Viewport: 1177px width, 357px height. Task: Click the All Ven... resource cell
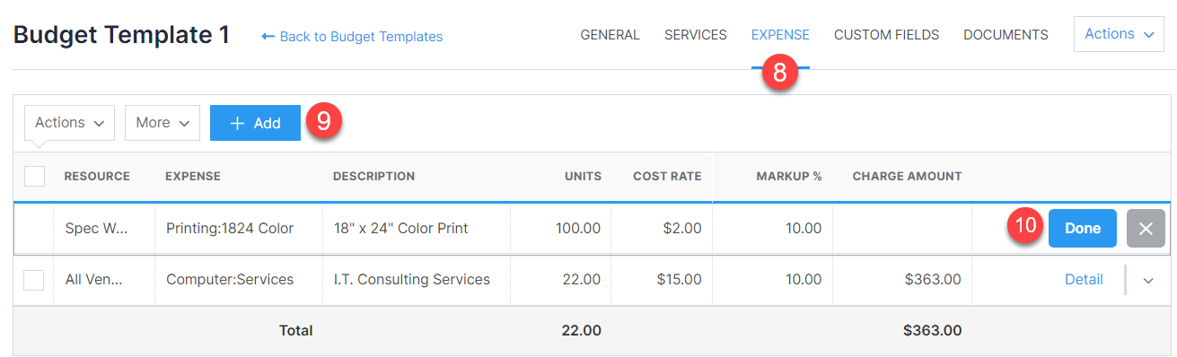click(x=104, y=280)
